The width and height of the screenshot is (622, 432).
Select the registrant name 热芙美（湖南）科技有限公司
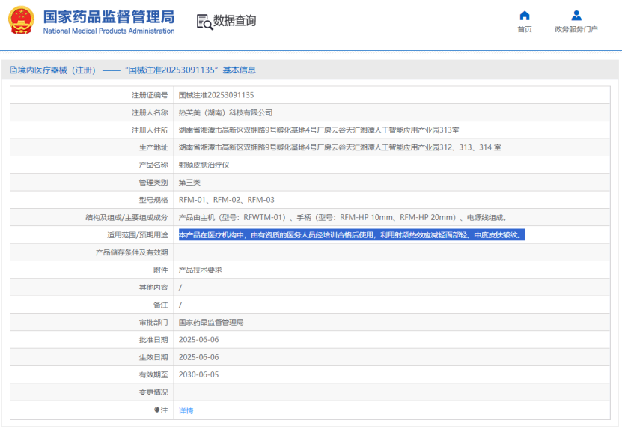coord(225,112)
